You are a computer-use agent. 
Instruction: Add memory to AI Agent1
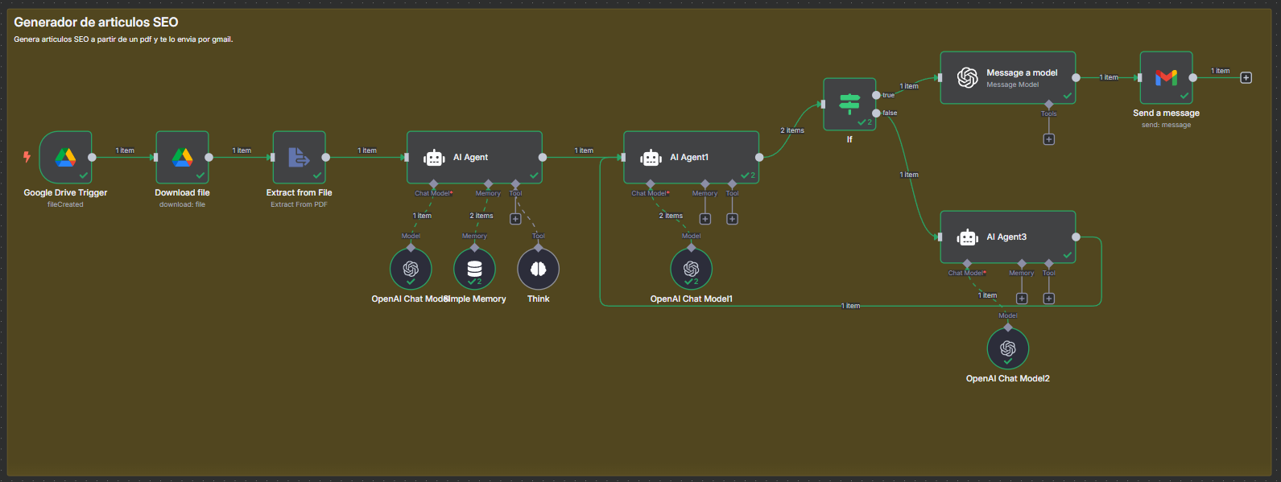pos(705,219)
